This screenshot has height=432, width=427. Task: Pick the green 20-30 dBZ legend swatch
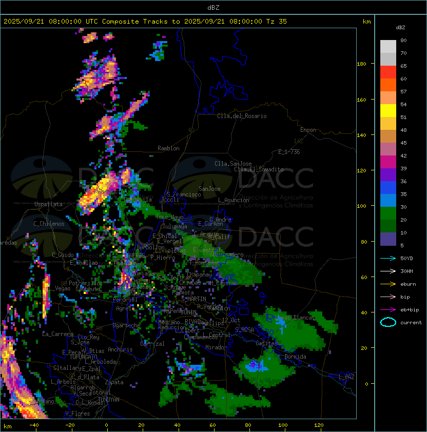[x=388, y=213]
